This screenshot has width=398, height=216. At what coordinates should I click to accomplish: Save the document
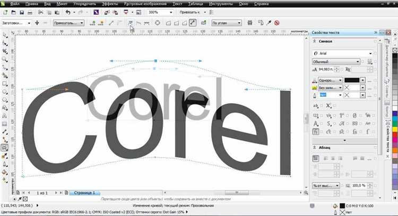point(22,12)
